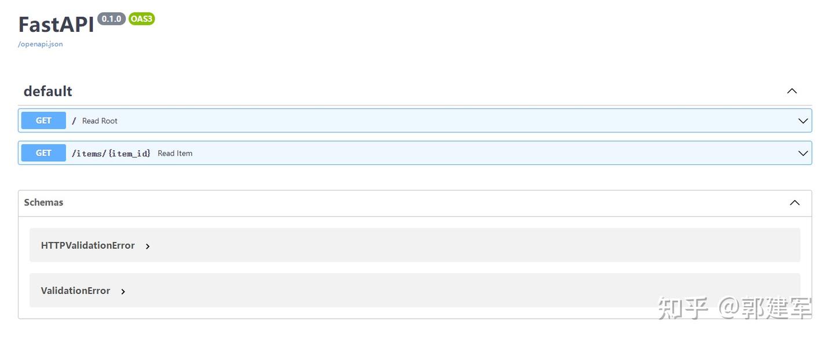
Task: Collapse the Schemas section chevron
Action: [x=795, y=203]
